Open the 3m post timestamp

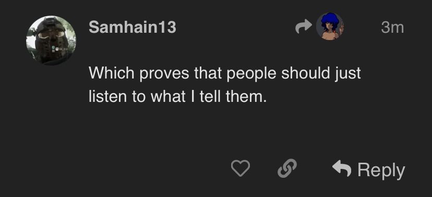click(x=392, y=28)
